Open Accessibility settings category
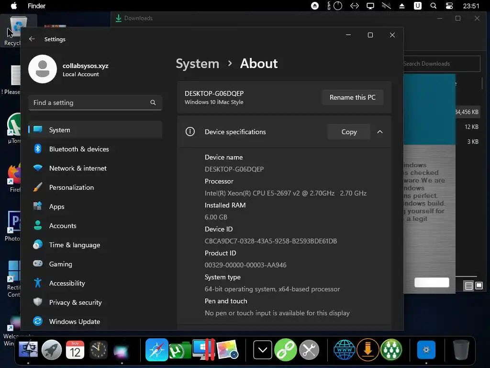The image size is (490, 368). coord(95,283)
